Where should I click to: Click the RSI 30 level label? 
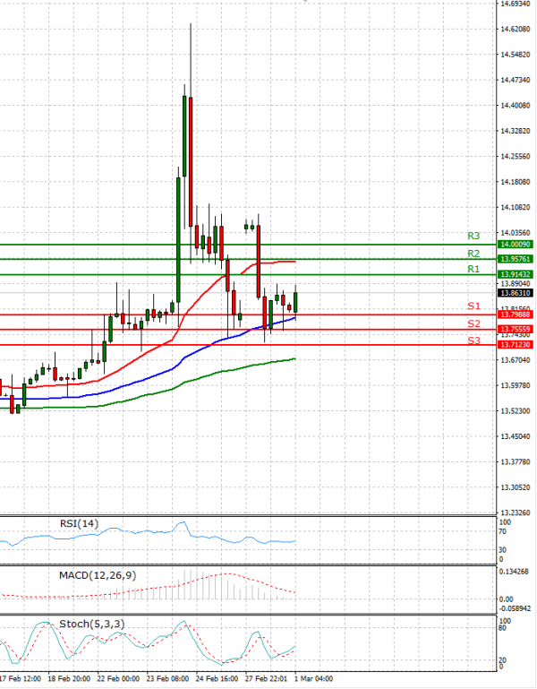pyautogui.click(x=503, y=550)
